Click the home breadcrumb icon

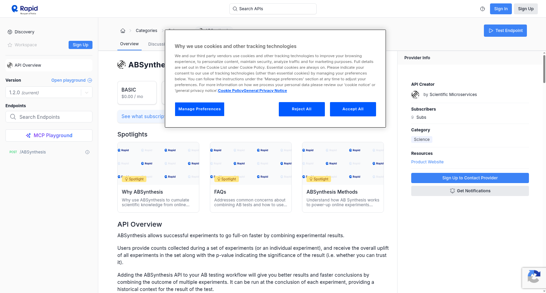(123, 31)
